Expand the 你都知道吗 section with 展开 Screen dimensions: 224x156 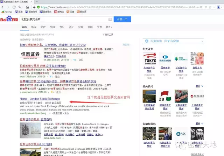coord(199,123)
